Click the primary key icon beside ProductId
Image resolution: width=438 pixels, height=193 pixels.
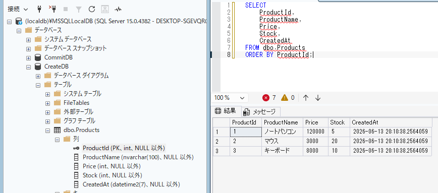76,148
